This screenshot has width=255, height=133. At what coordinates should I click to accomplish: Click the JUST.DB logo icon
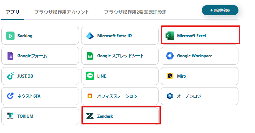pos(11,76)
